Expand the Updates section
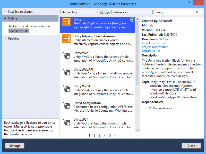The height and width of the screenshot is (154, 206). coord(5,38)
